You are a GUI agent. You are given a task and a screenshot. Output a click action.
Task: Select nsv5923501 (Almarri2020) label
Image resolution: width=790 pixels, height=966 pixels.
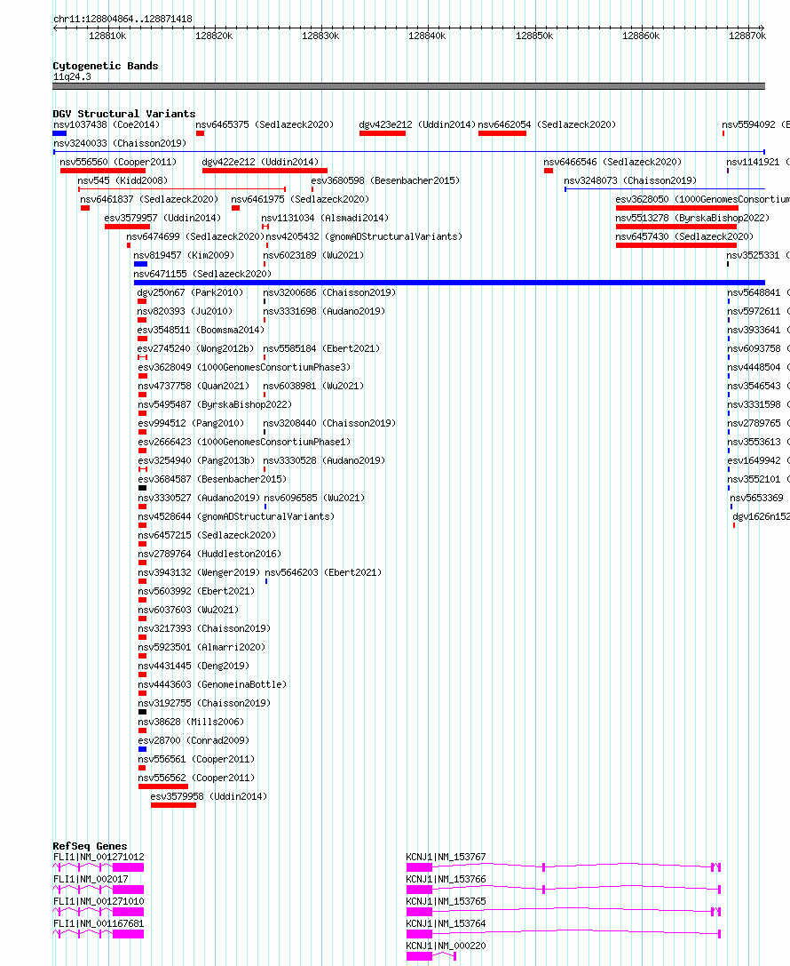[201, 647]
